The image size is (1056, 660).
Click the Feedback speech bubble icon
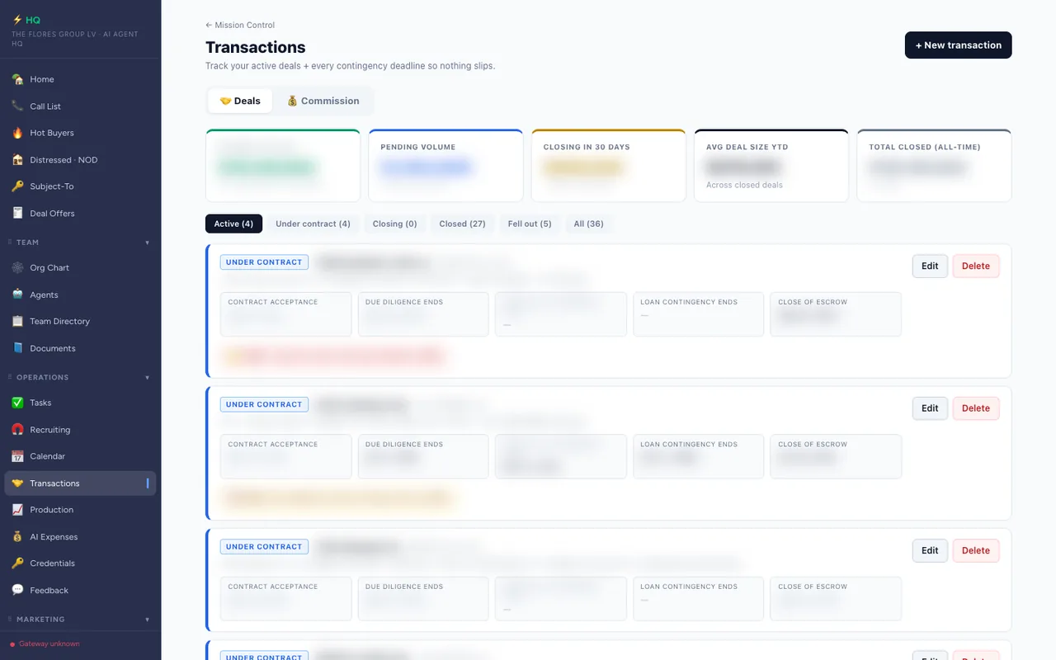[x=17, y=591]
